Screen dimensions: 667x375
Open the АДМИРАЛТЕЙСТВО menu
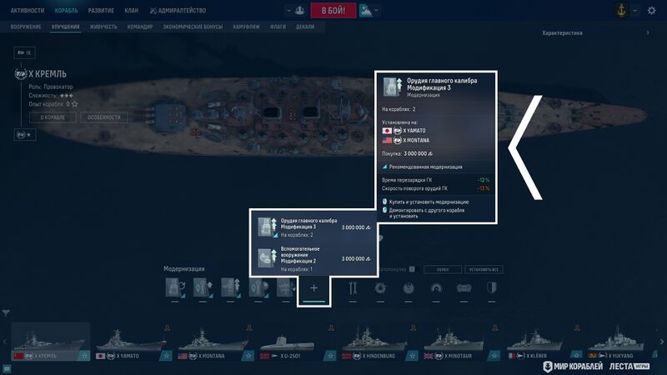point(178,10)
